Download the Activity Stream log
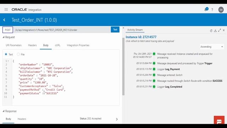The image size is (227, 128). click(x=215, y=31)
